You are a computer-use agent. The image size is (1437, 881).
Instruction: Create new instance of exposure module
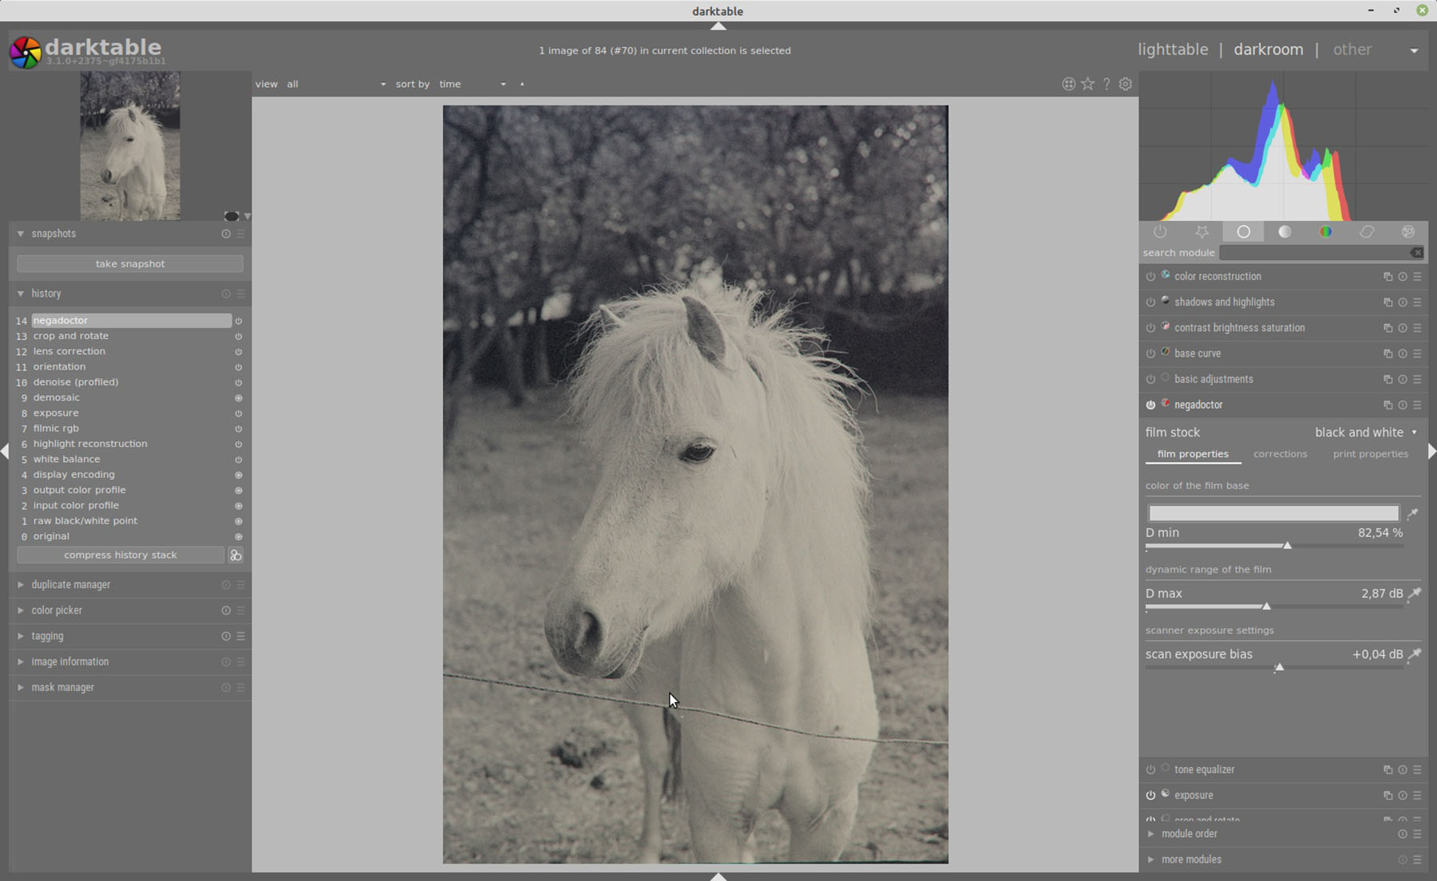[1388, 795]
